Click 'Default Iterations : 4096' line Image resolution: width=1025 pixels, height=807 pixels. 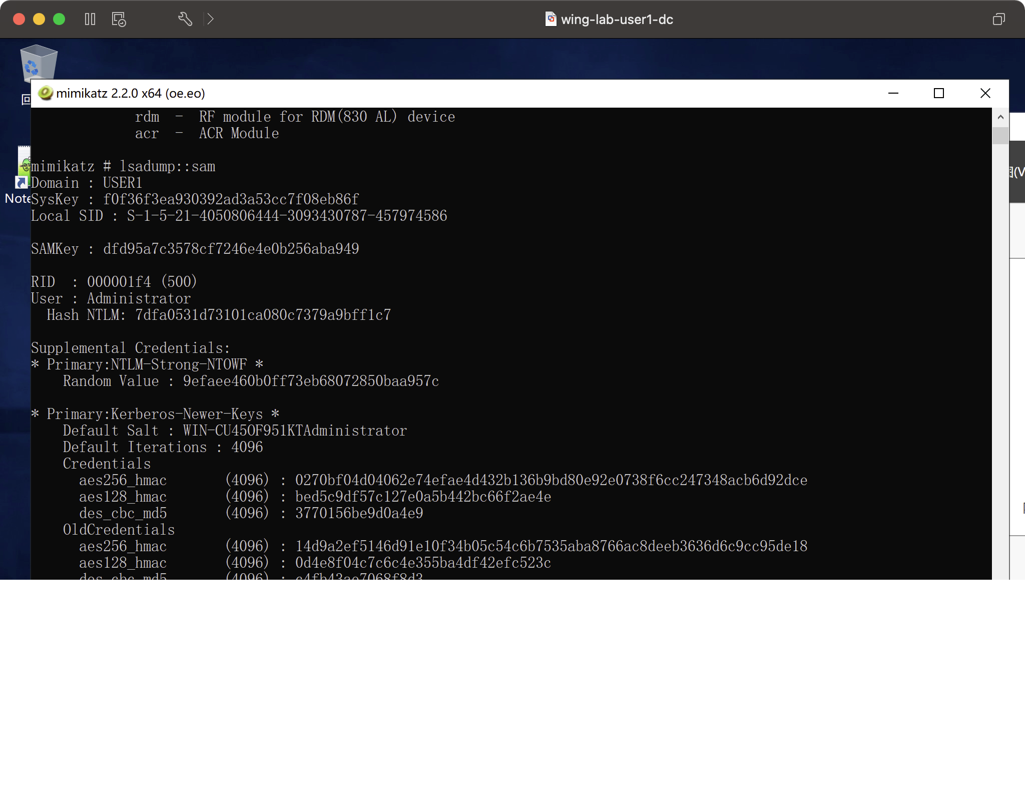tap(163, 447)
